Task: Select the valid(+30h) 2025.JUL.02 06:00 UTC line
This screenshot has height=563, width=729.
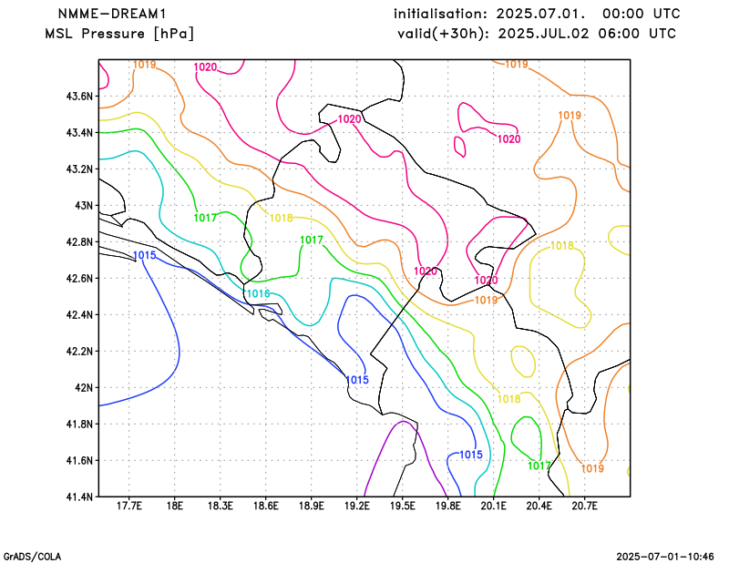Action: pyautogui.click(x=537, y=34)
